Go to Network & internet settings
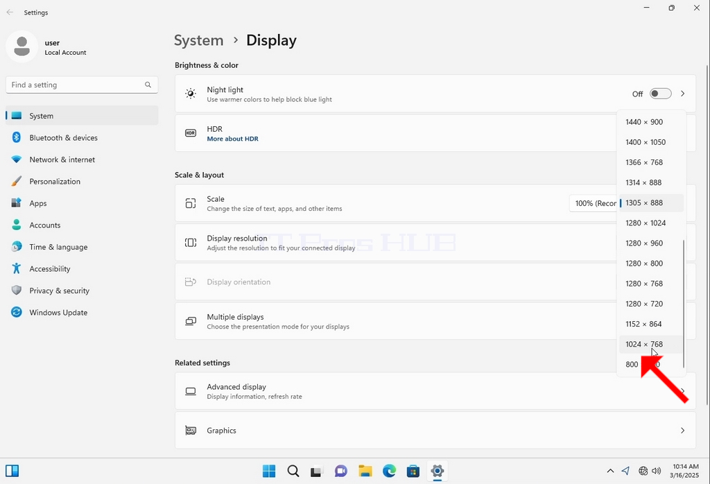This screenshot has width=710, height=484. [82, 159]
